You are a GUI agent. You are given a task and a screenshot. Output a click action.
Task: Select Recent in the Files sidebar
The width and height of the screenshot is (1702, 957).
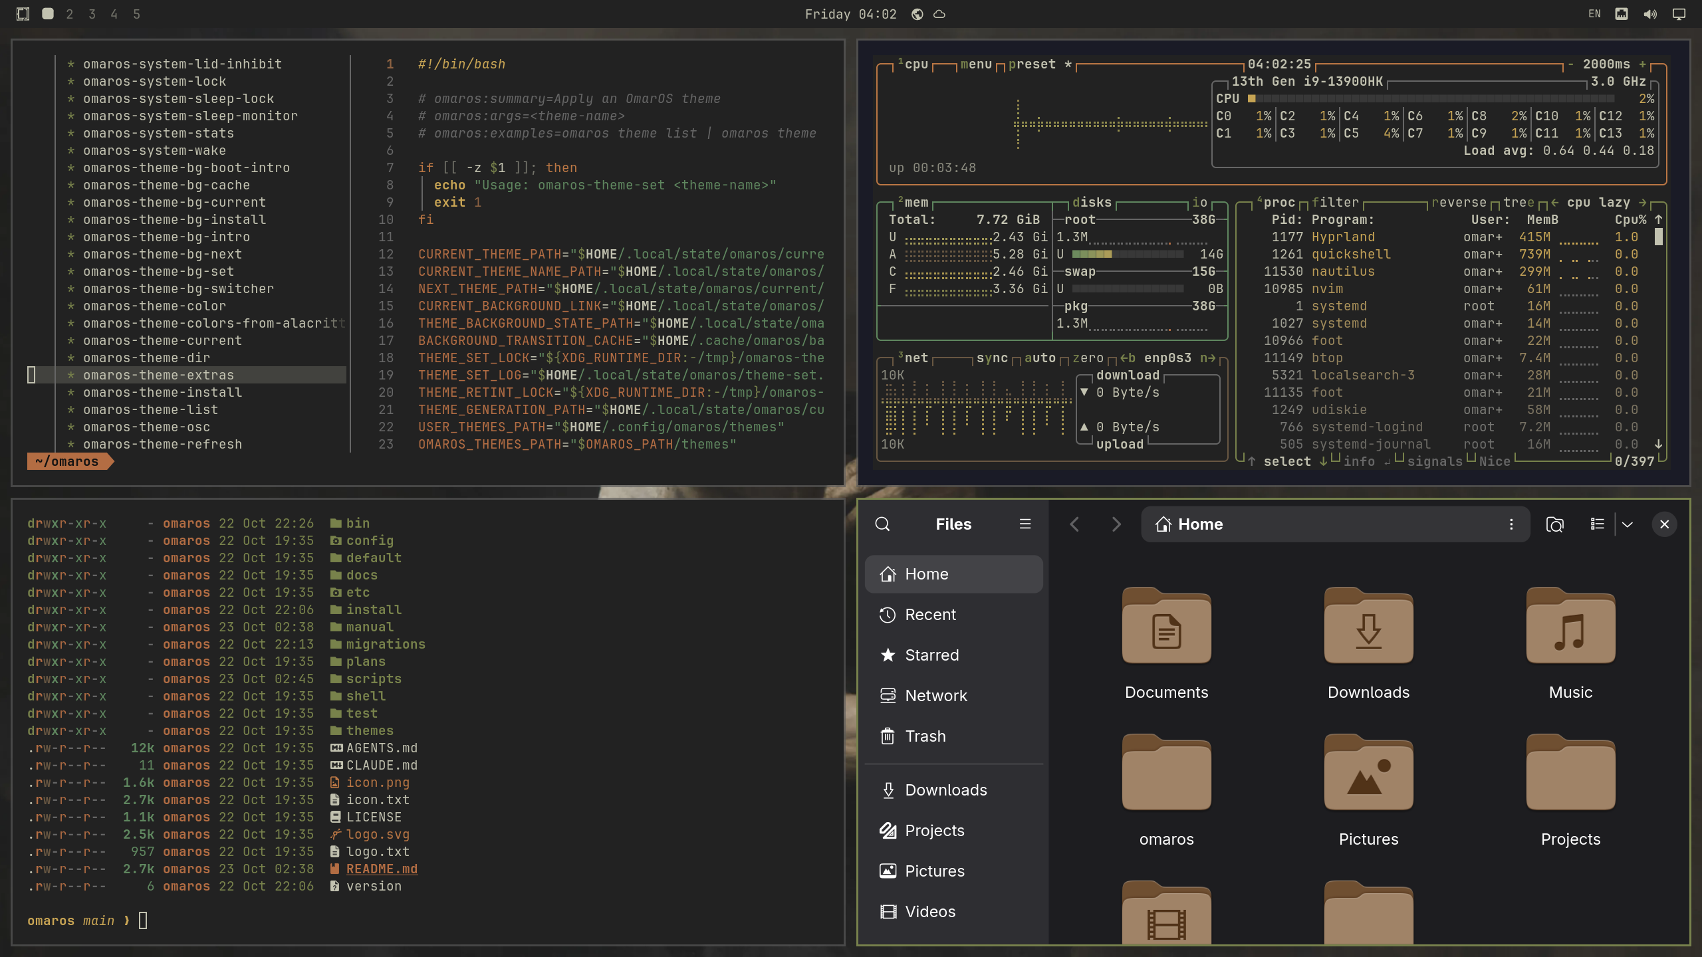click(954, 615)
